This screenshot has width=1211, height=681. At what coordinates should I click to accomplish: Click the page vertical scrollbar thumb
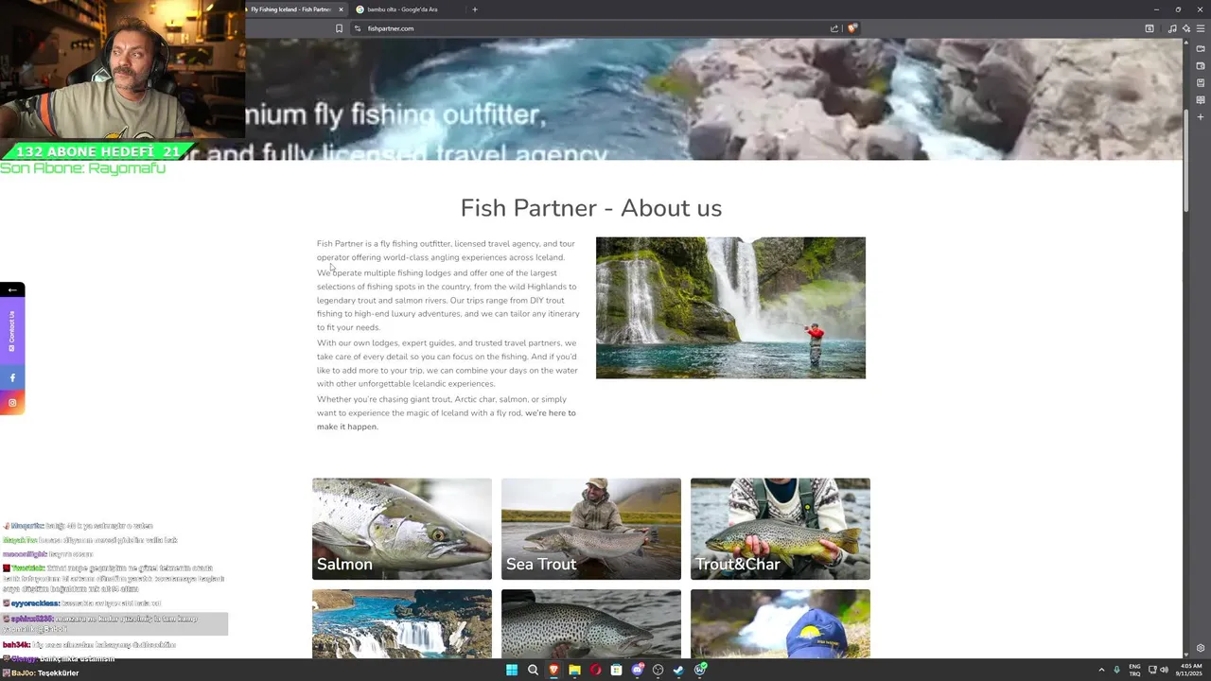point(1186,161)
